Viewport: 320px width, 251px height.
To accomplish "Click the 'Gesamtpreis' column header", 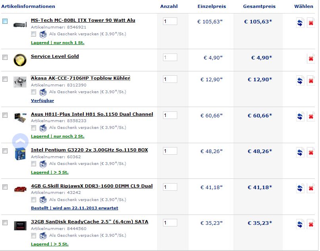I will point(259,6).
